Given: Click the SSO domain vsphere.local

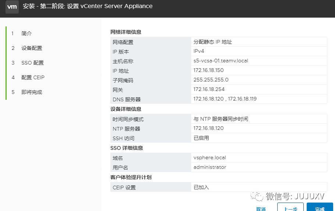Looking at the screenshot, I should tap(210, 157).
